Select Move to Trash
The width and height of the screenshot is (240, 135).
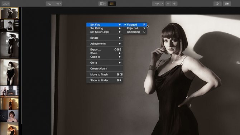[x=105, y=74]
